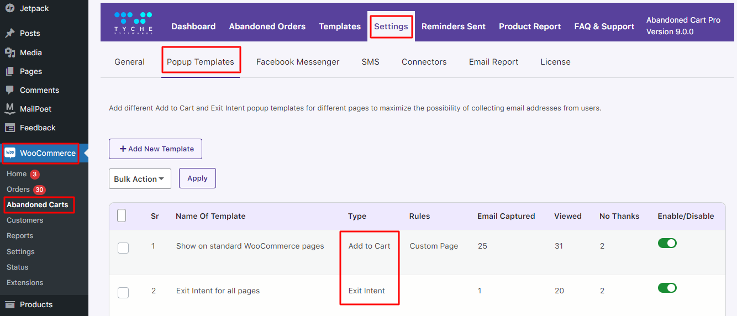Click the Posts pushpin icon
The height and width of the screenshot is (316, 737).
point(10,33)
